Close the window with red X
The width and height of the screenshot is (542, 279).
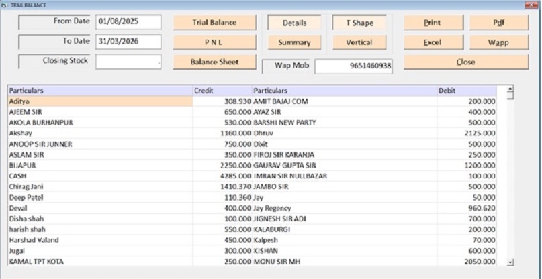point(531,5)
